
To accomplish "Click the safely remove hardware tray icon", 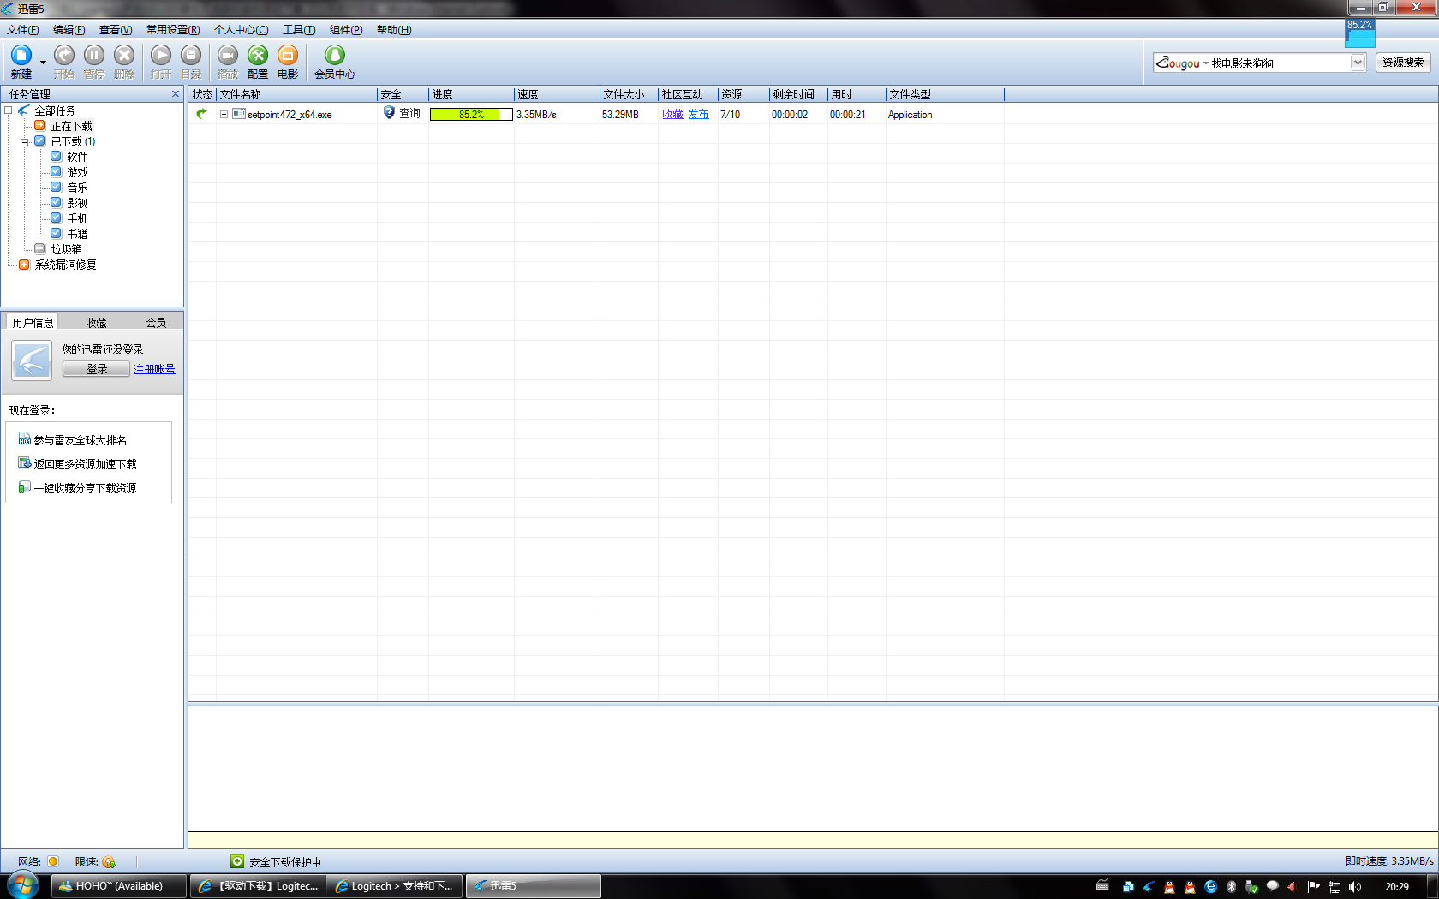I will pyautogui.click(x=1251, y=887).
